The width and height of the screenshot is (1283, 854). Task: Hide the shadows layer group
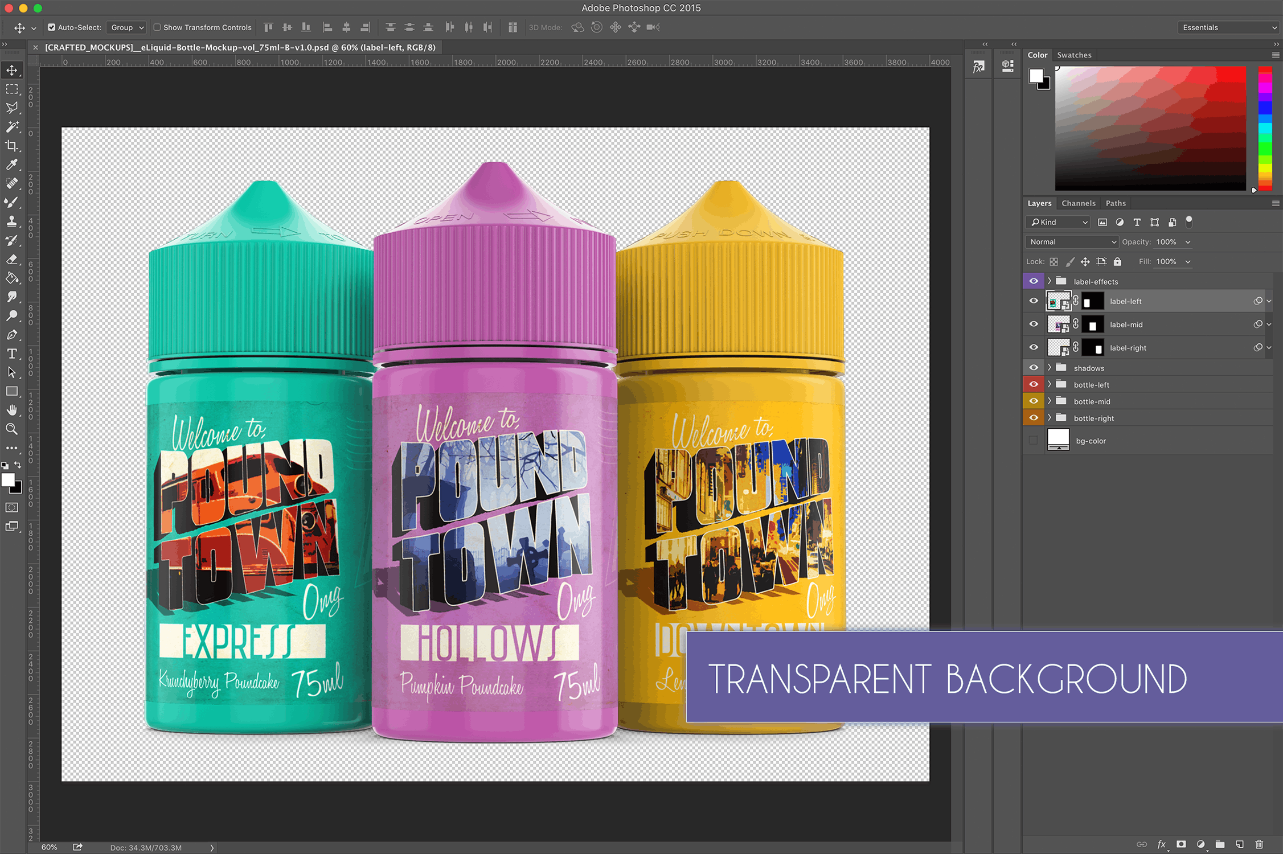pyautogui.click(x=1034, y=367)
